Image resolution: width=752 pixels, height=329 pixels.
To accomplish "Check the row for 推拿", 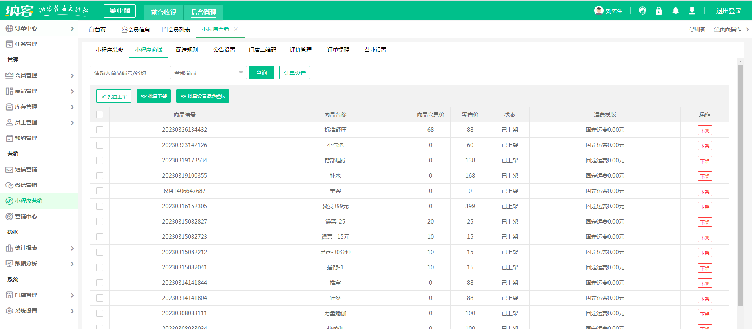I will tap(100, 283).
